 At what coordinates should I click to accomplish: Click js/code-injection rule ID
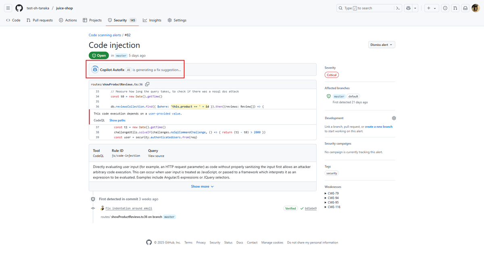point(126,156)
